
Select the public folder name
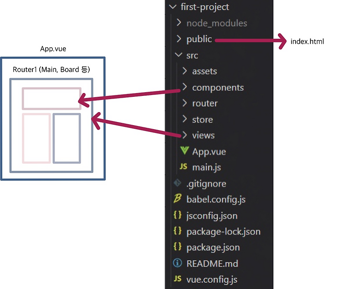point(199,40)
